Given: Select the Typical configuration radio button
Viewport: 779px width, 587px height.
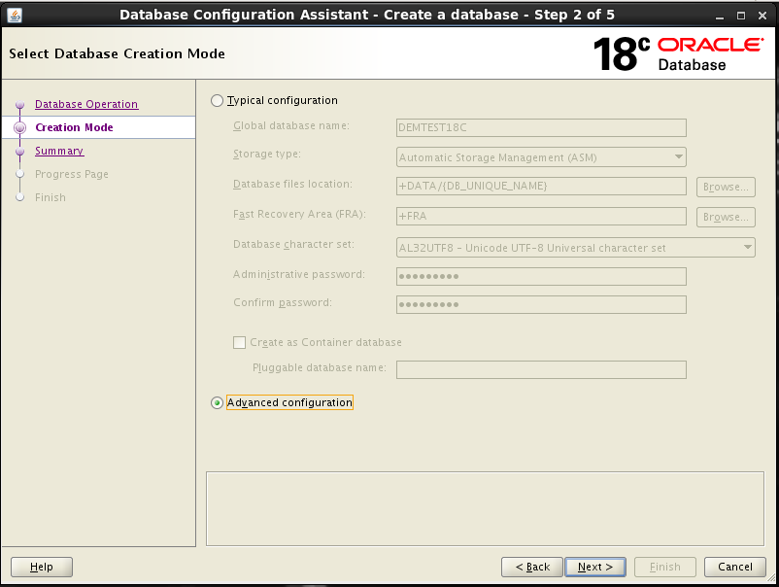Looking at the screenshot, I should pyautogui.click(x=217, y=101).
